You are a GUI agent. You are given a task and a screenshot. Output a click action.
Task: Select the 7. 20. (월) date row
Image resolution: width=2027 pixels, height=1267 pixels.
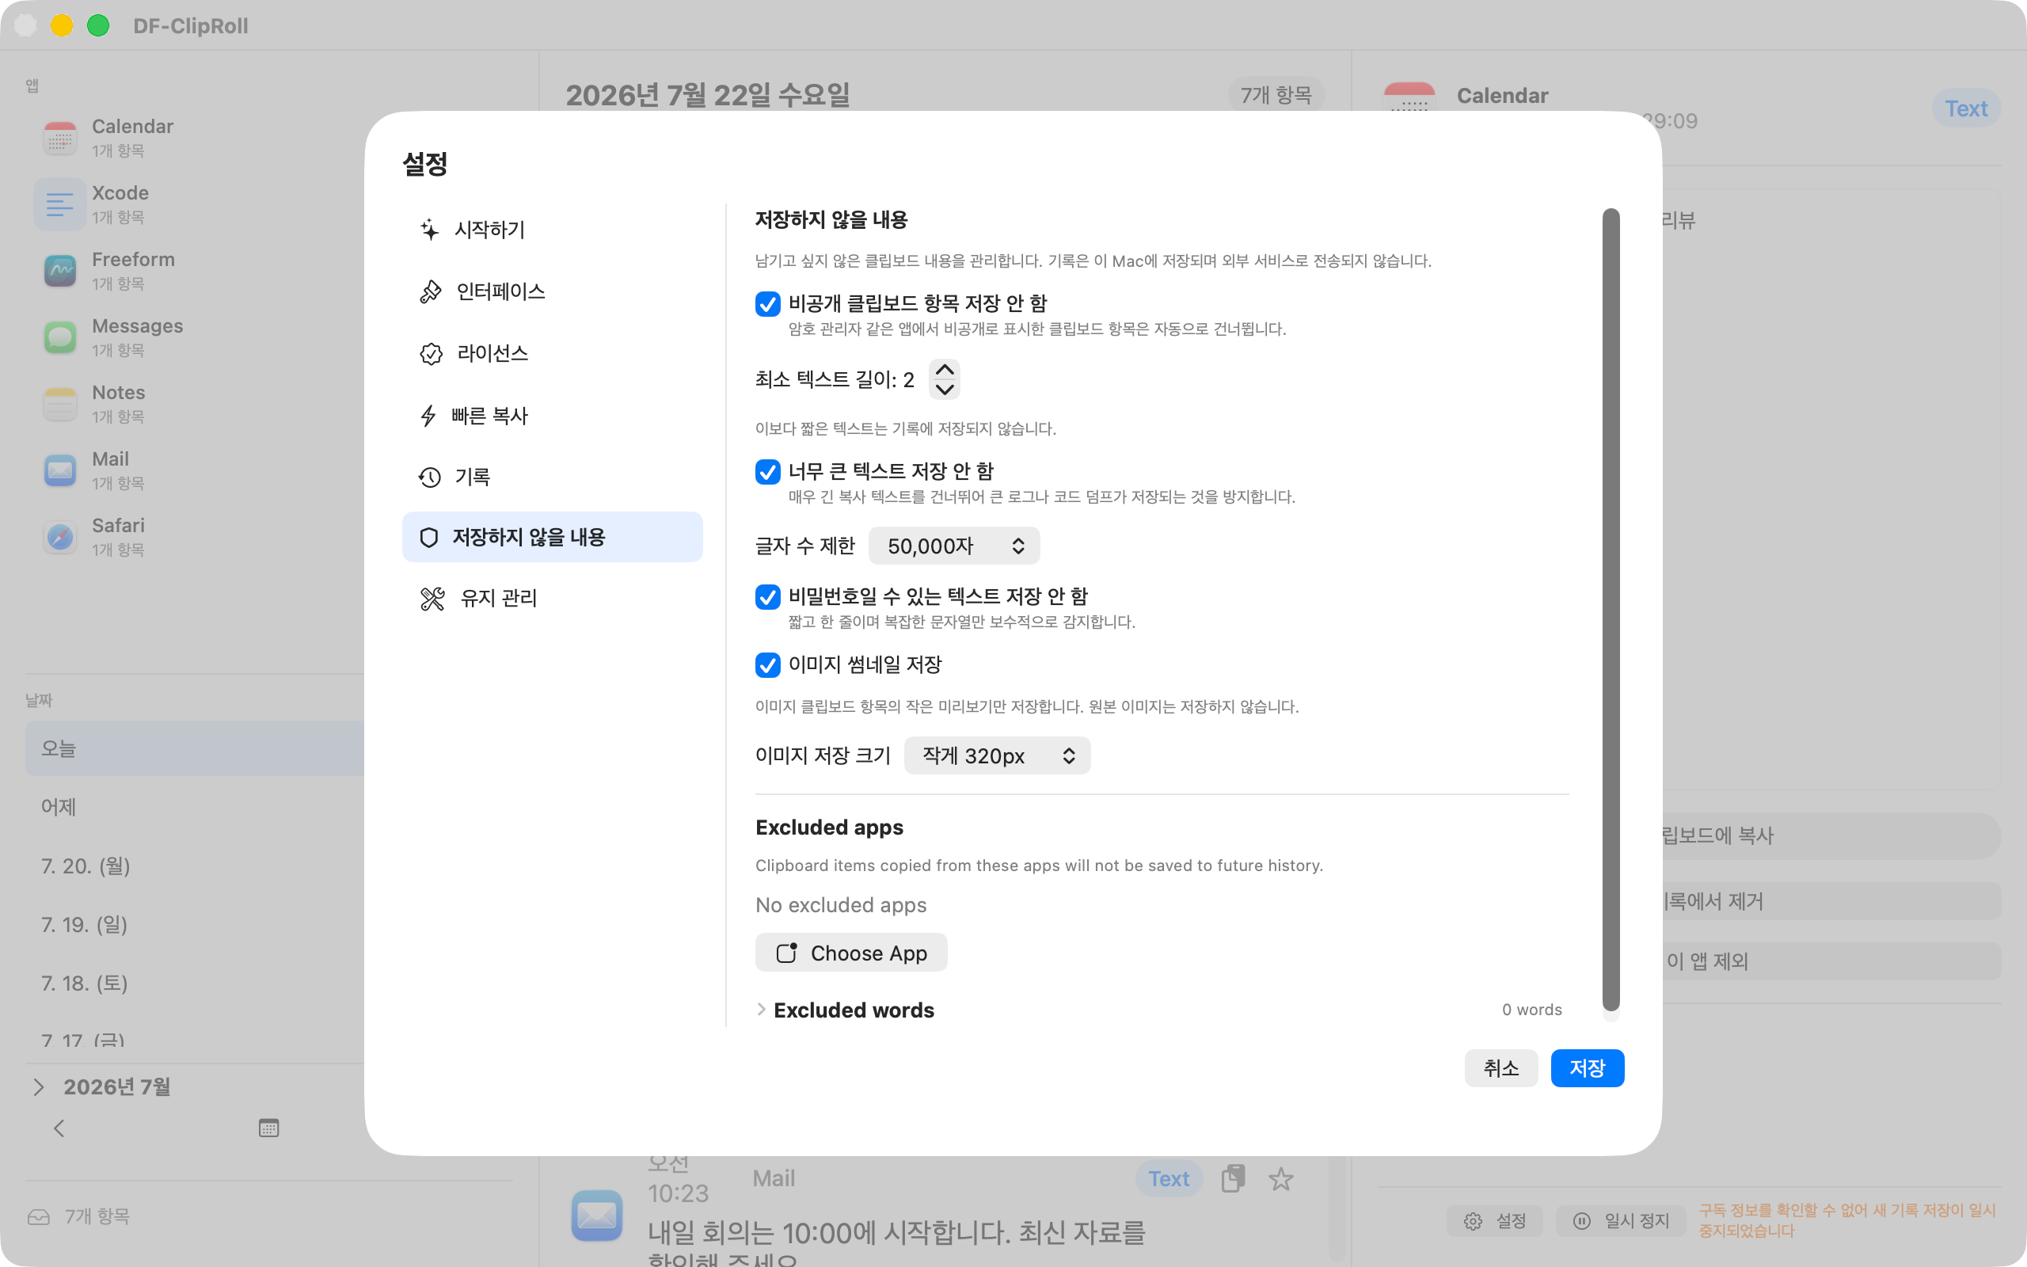click(194, 866)
